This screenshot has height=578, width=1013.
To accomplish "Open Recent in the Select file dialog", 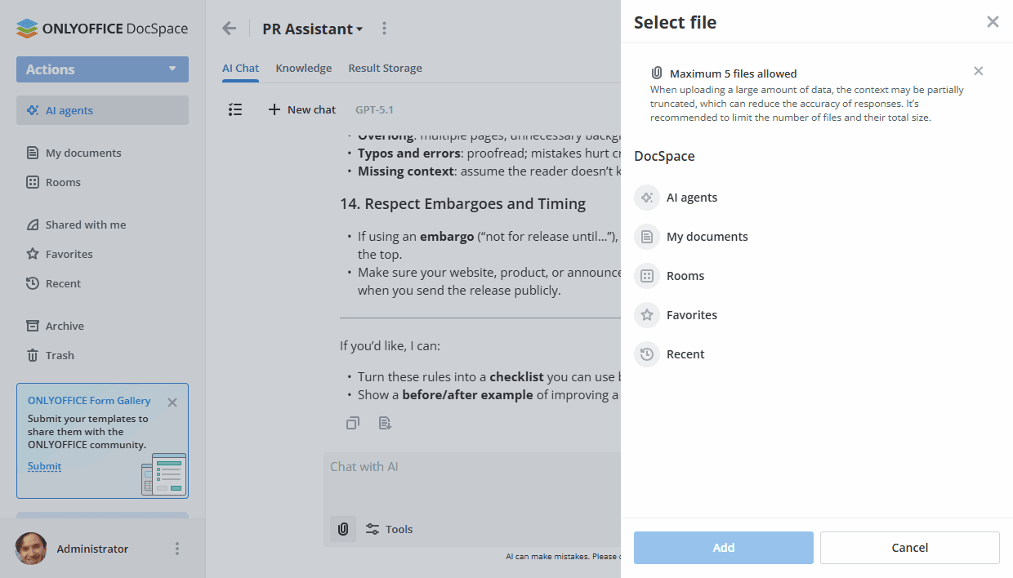I will pos(685,353).
